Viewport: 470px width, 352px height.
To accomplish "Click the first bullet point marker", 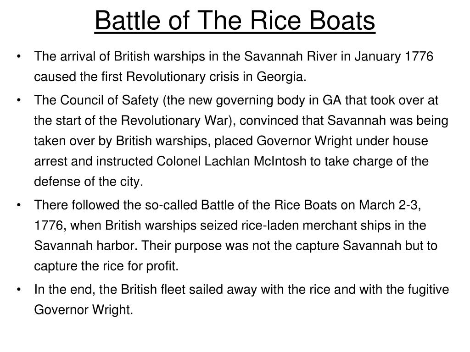I will coord(19,56).
